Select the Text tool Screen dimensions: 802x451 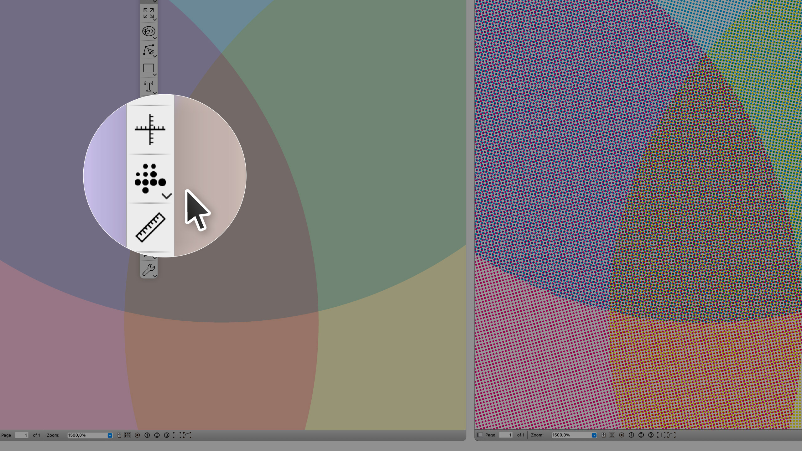148,86
